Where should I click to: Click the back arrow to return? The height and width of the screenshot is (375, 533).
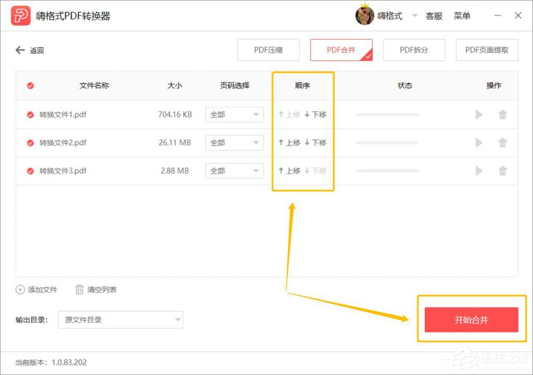(x=19, y=51)
